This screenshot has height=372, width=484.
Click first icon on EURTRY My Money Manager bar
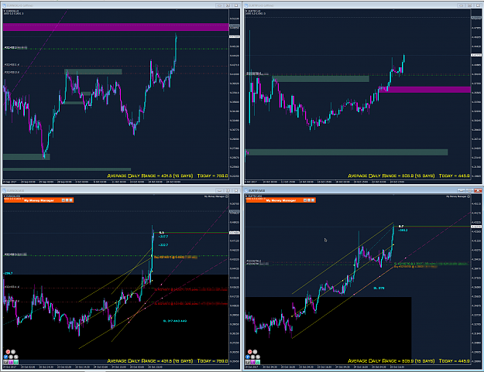click(x=305, y=200)
